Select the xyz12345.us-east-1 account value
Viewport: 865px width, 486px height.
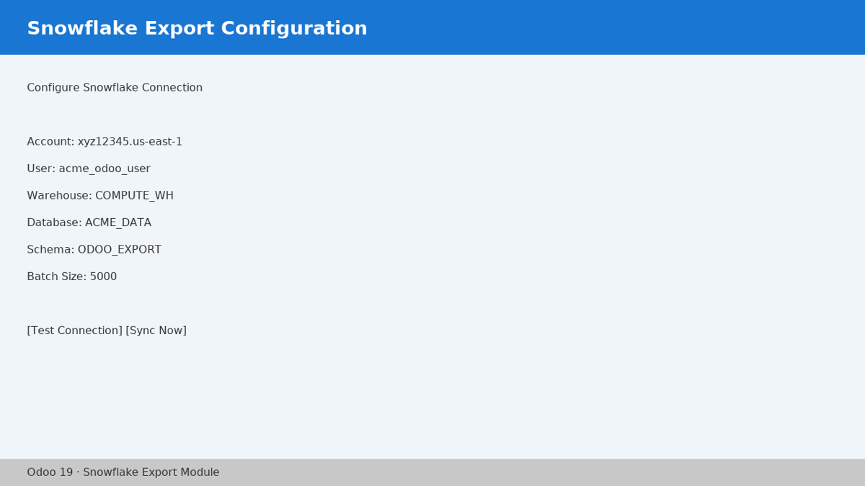click(130, 142)
